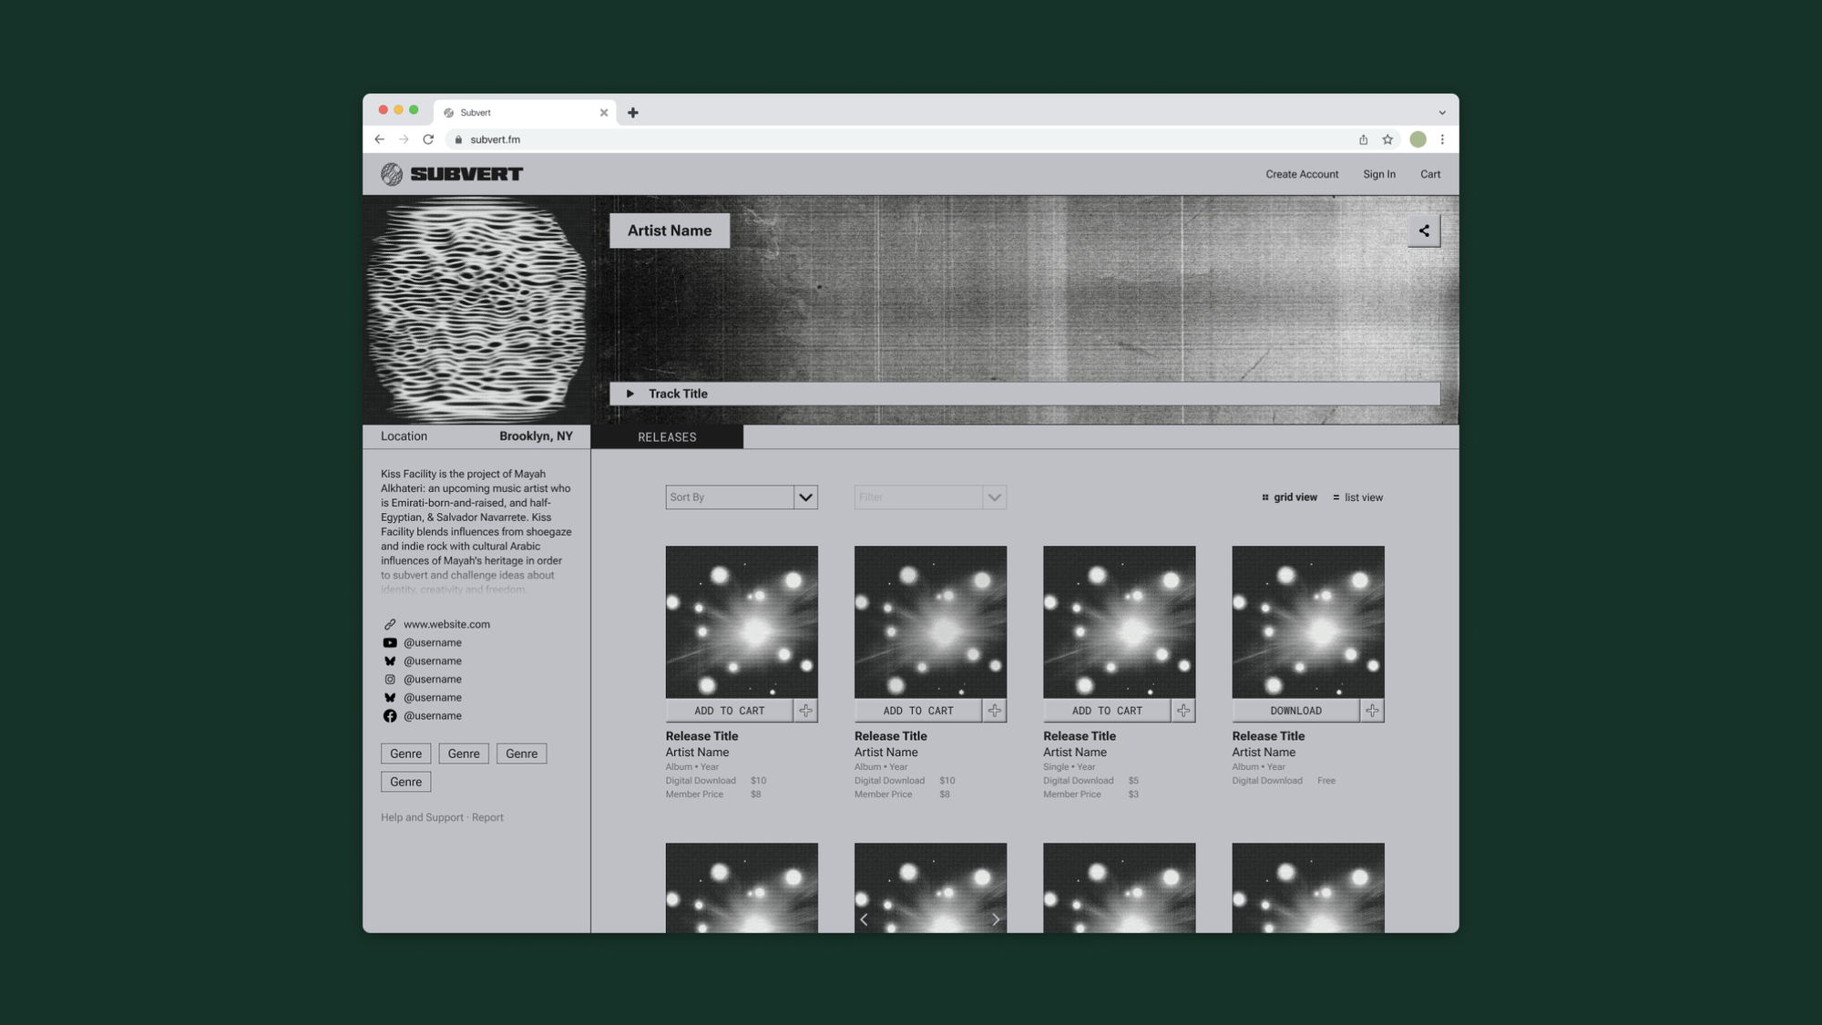The height and width of the screenshot is (1025, 1822).
Task: Open the Cart menu item
Action: (1430, 174)
